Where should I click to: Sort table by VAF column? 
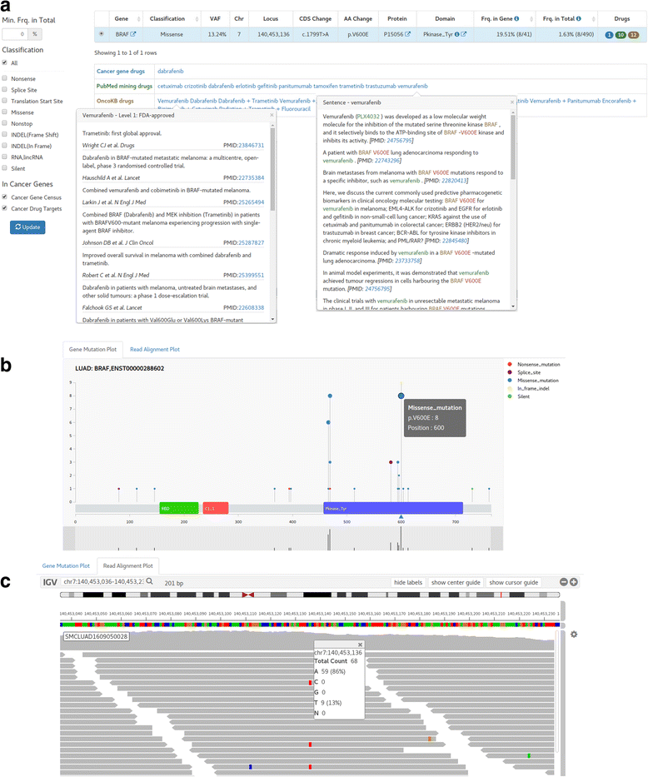[215, 19]
